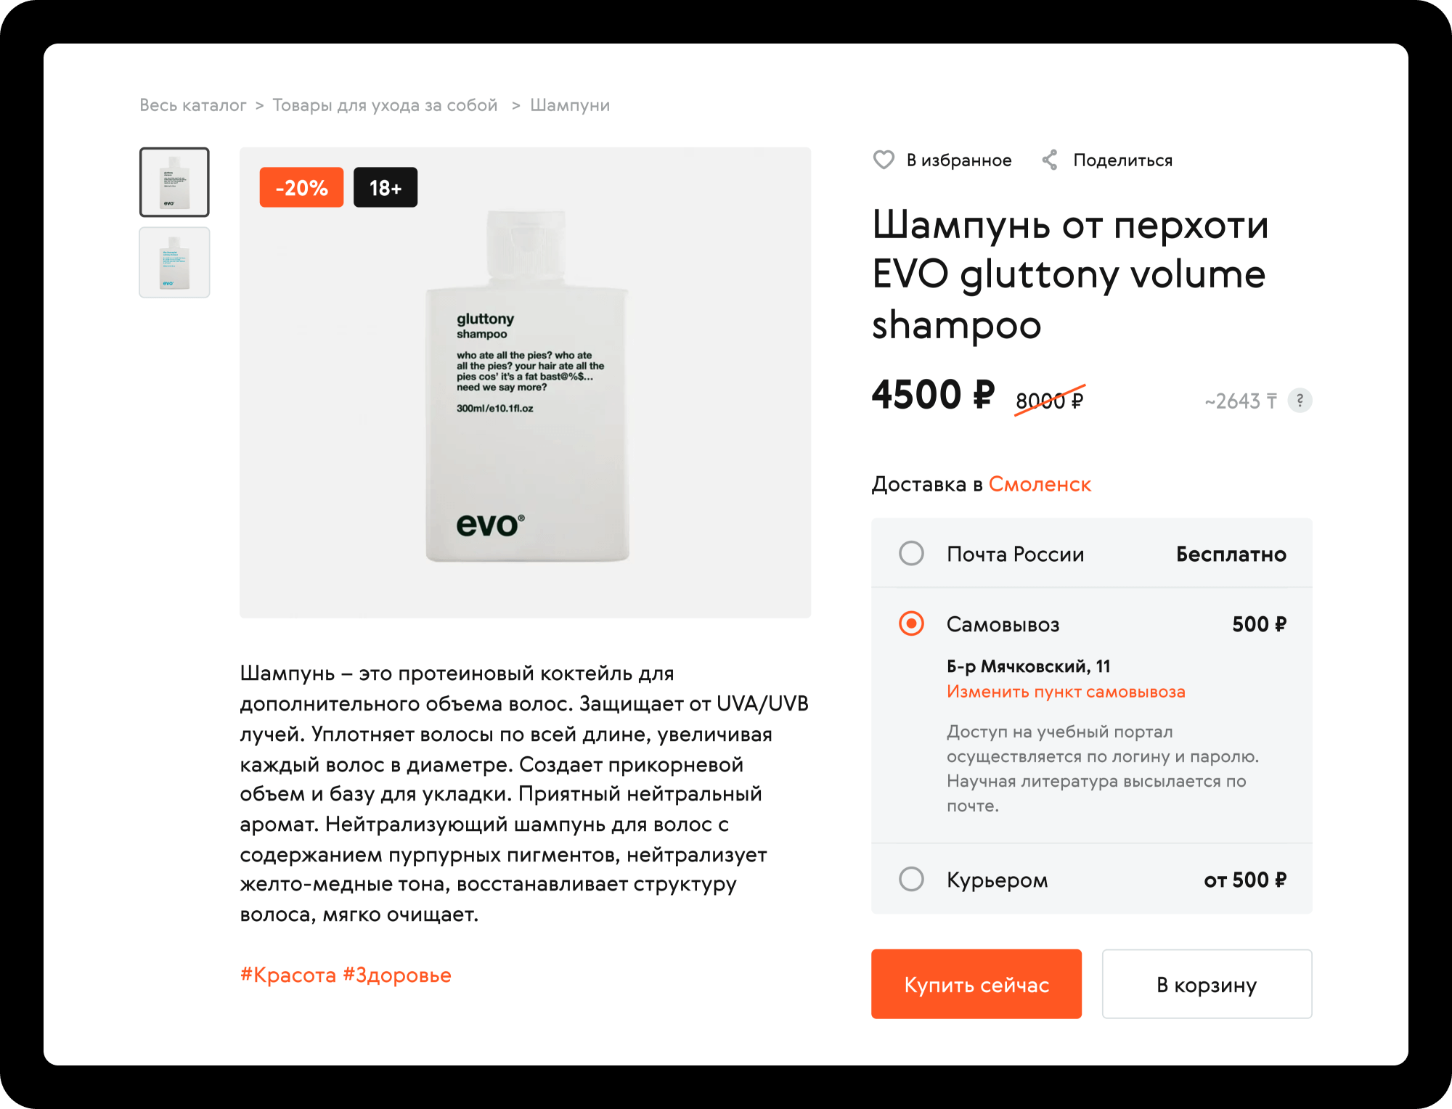1452x1109 pixels.
Task: Click the #Красота hashtag
Action: tap(288, 975)
